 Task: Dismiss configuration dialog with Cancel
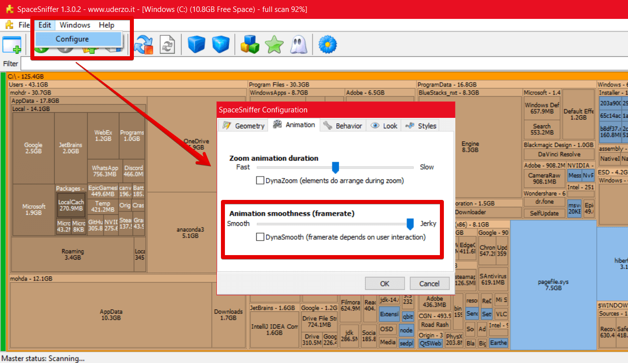click(x=429, y=283)
